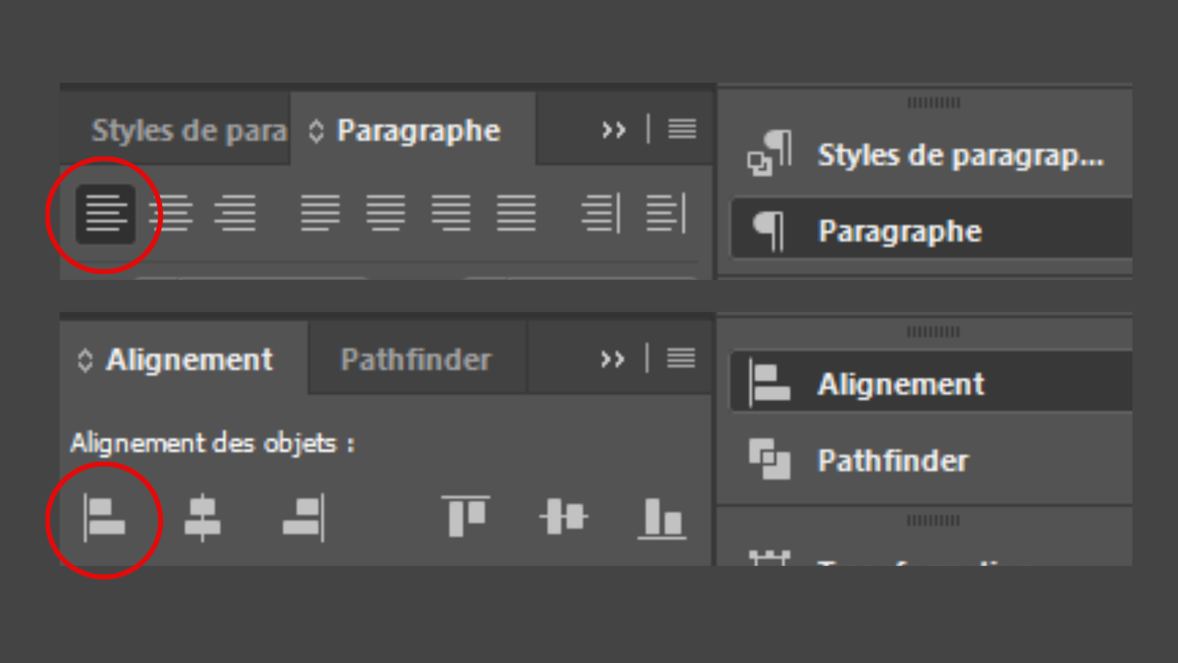Image resolution: width=1178 pixels, height=663 pixels.
Task: Align objects to horizontal centers
Action: 202,519
